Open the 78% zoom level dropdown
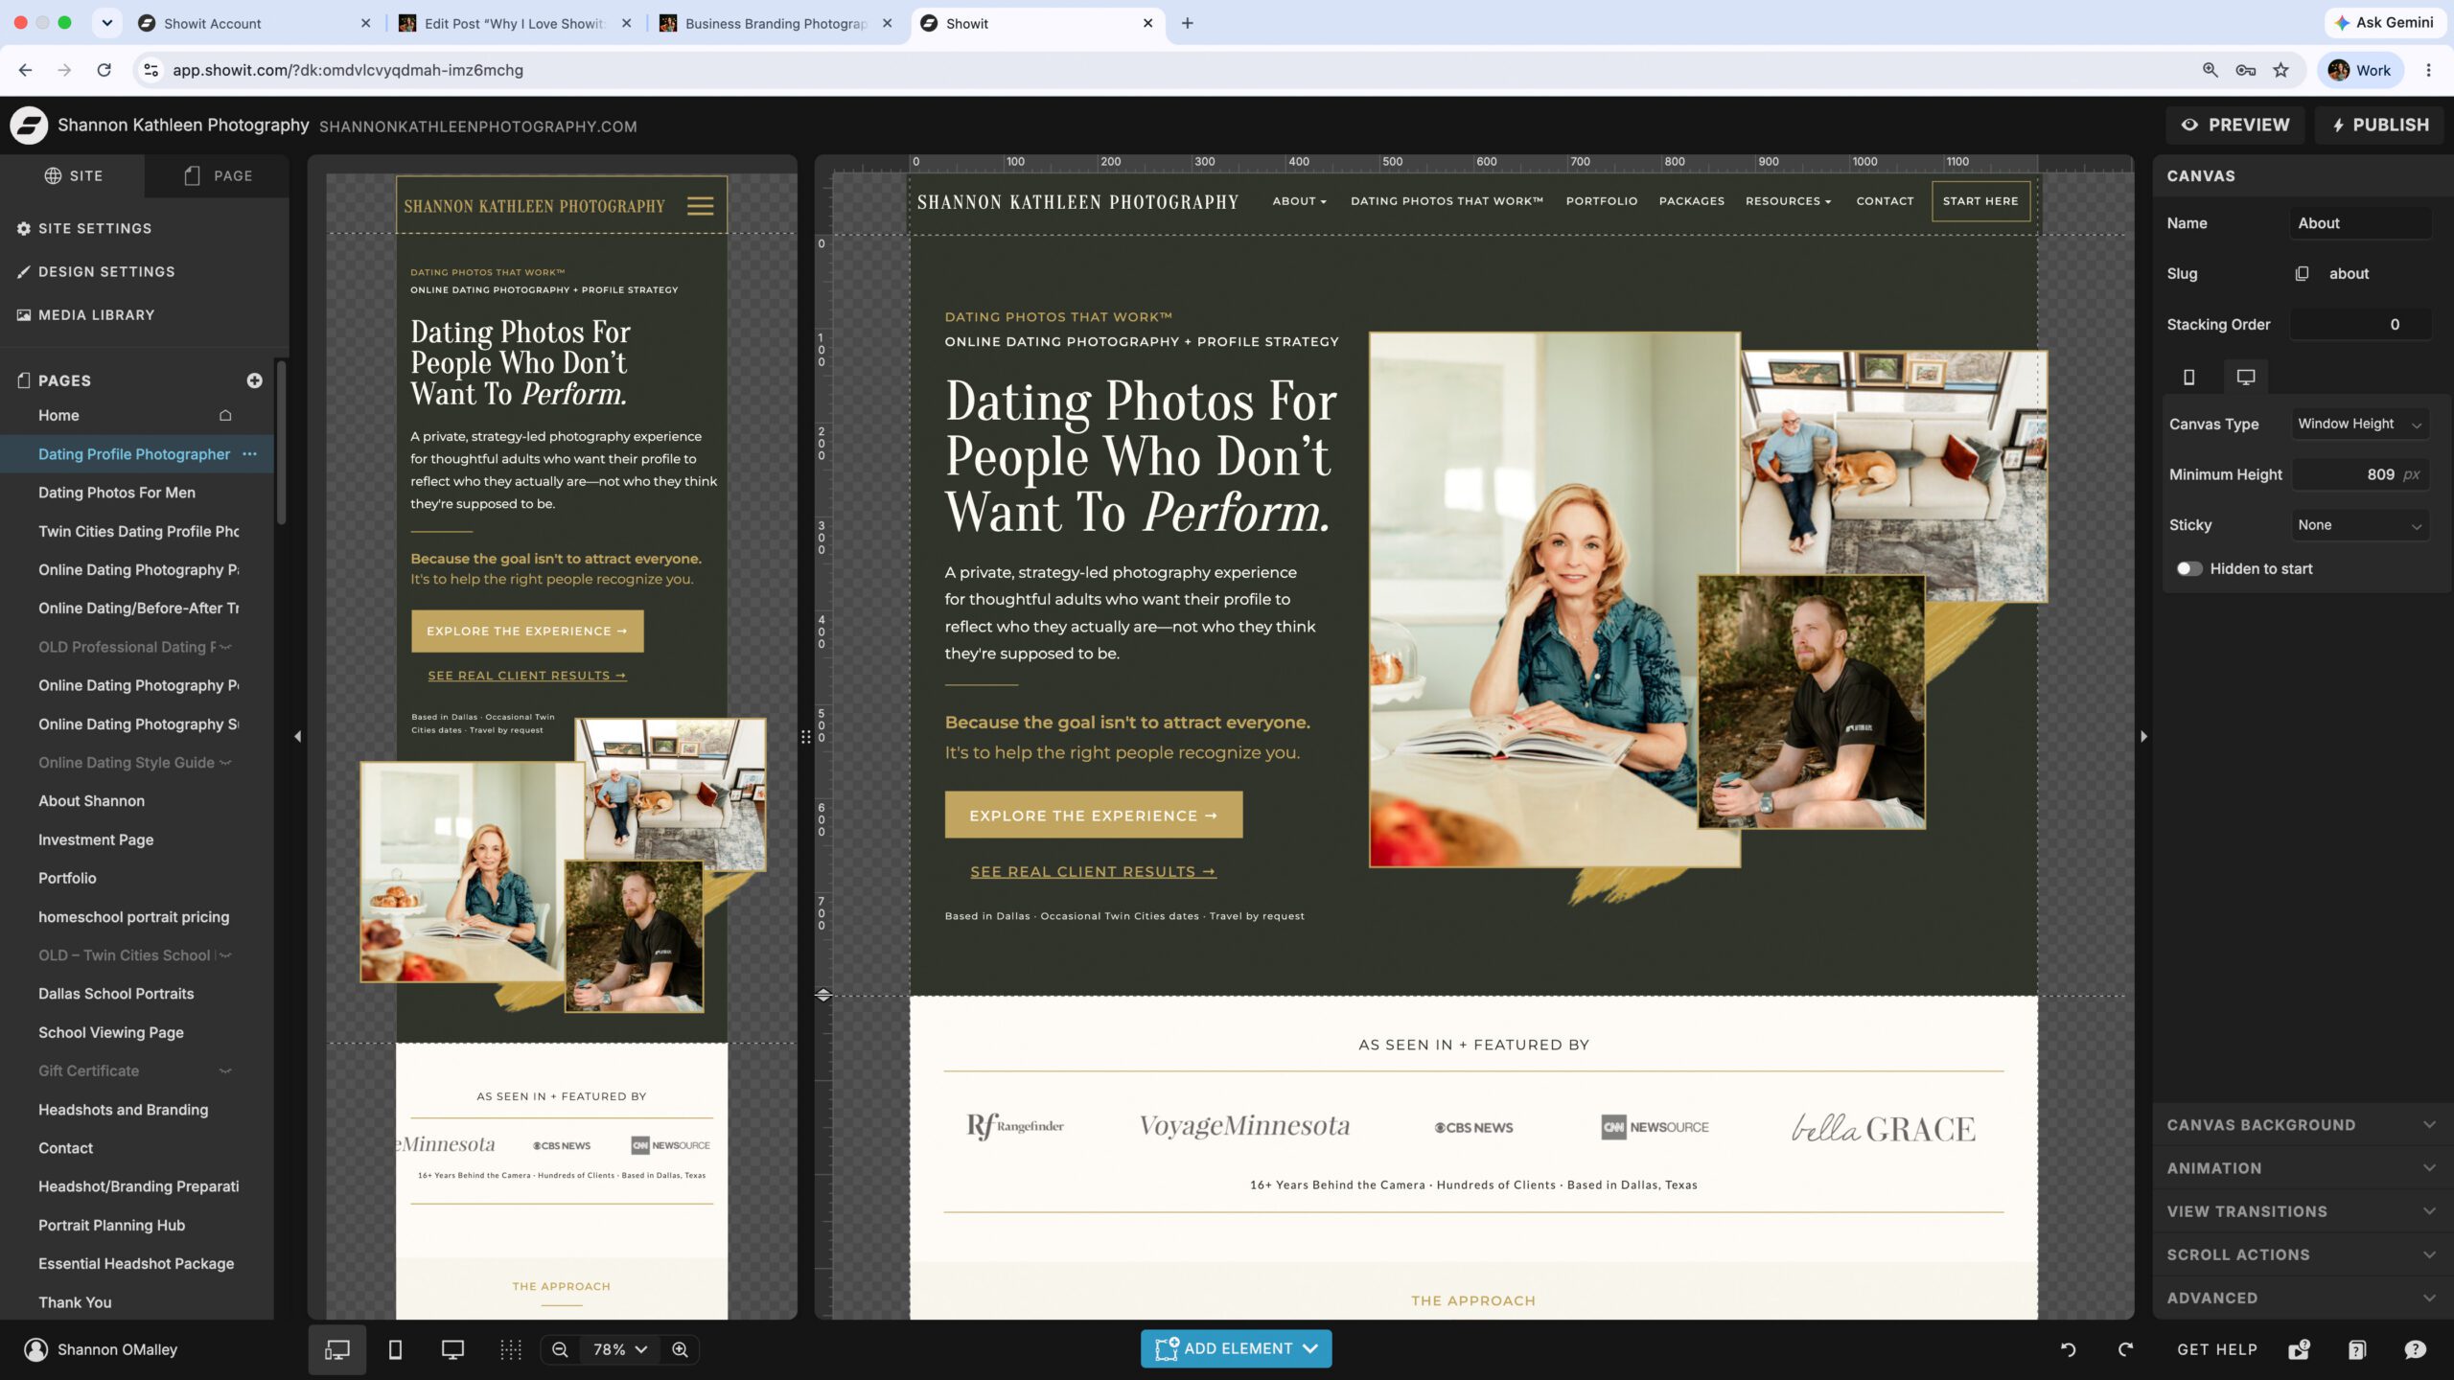 coord(619,1349)
